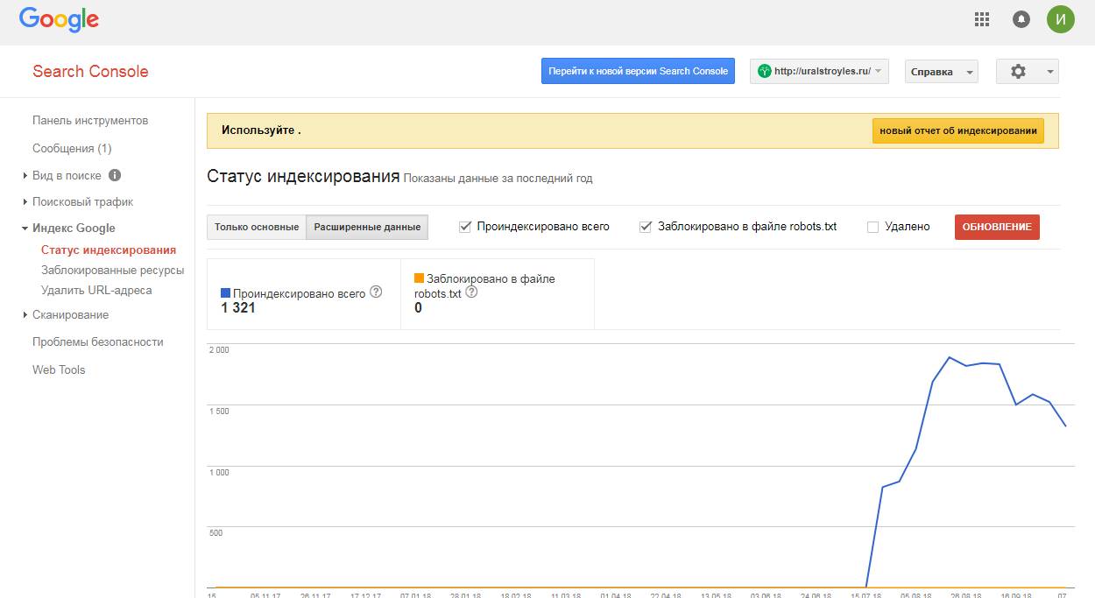This screenshot has height=598, width=1095.
Task: Open the uralstroyles.ru site selector dropdown
Action: [819, 72]
